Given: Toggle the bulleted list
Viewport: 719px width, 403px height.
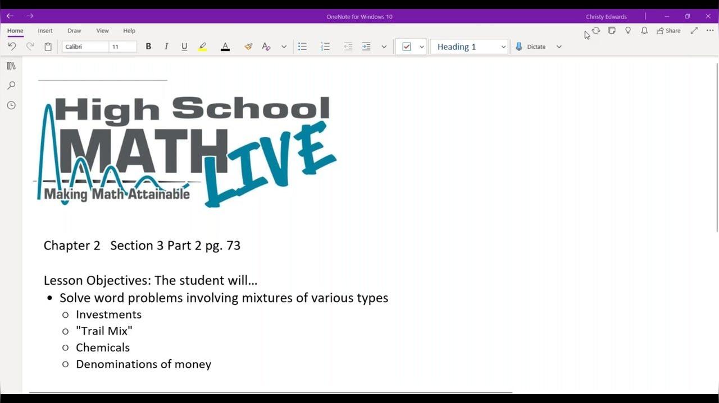Looking at the screenshot, I should click(x=302, y=47).
